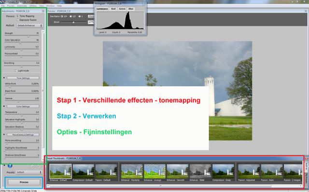Collapse the Miscellaneous Settings section triangle
Viewport: 309px width, 192px height.
tap(4, 135)
